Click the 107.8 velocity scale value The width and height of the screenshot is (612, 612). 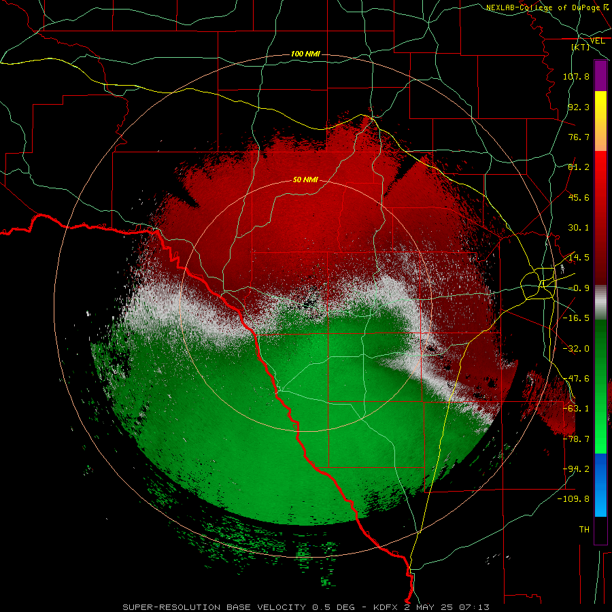coord(576,76)
